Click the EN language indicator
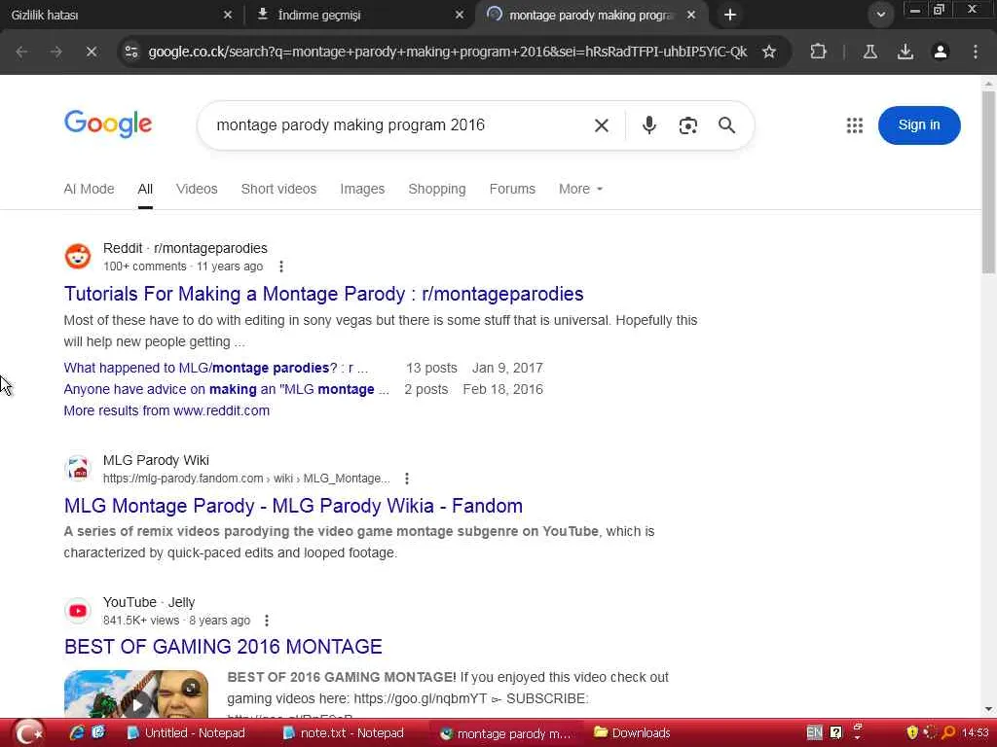This screenshot has width=997, height=747. (x=814, y=733)
